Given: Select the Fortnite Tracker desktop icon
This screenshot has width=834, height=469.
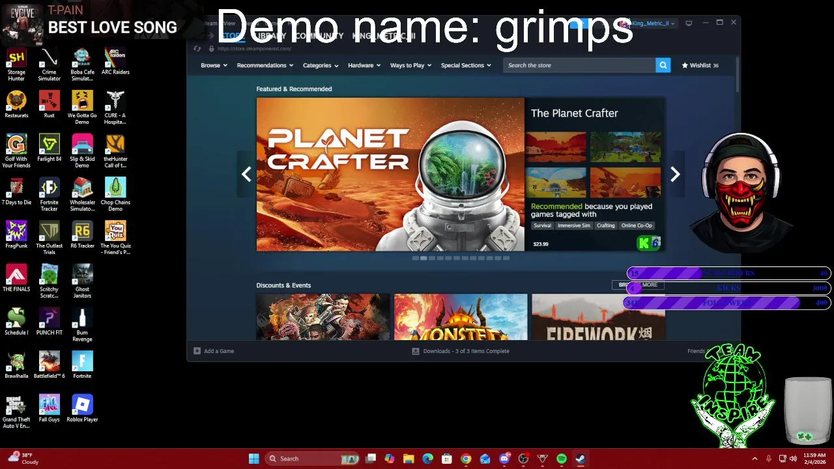Looking at the screenshot, I should pos(49,195).
